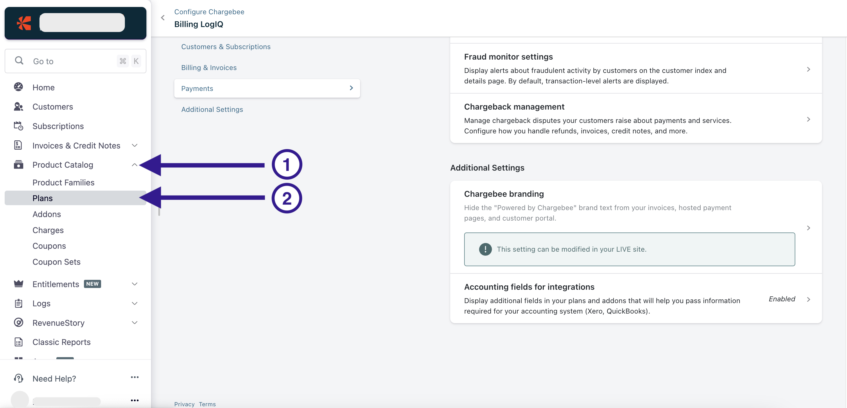The width and height of the screenshot is (847, 408).
Task: Click the Entitlements crown icon
Action: tap(18, 283)
